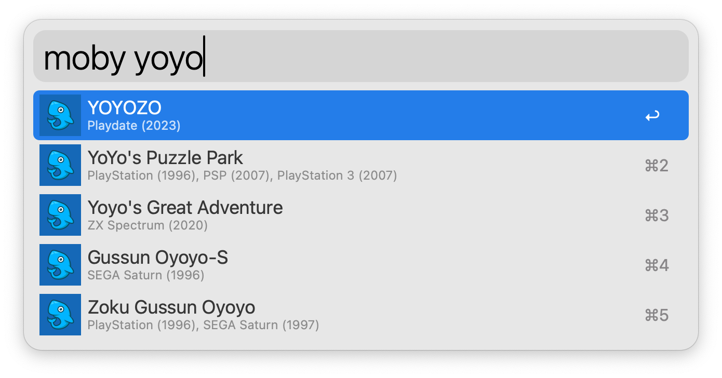Focus the search field containing 'moby yoyo'
This screenshot has height=378, width=722.
point(360,56)
